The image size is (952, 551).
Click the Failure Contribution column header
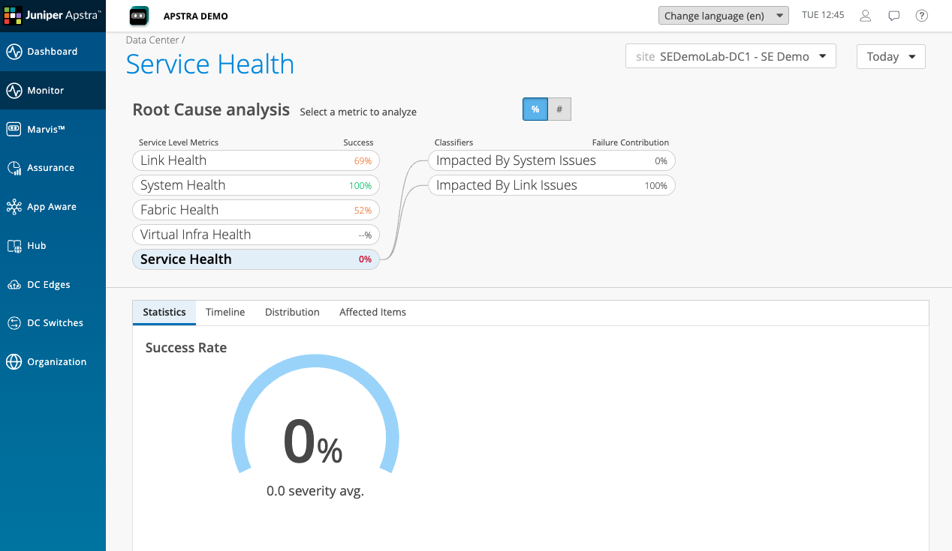tap(631, 142)
